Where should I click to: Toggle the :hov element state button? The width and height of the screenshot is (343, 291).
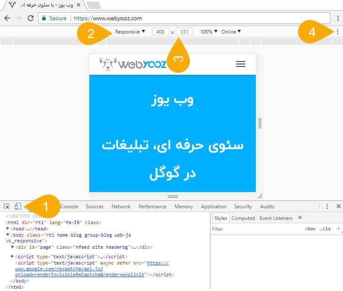310,229
